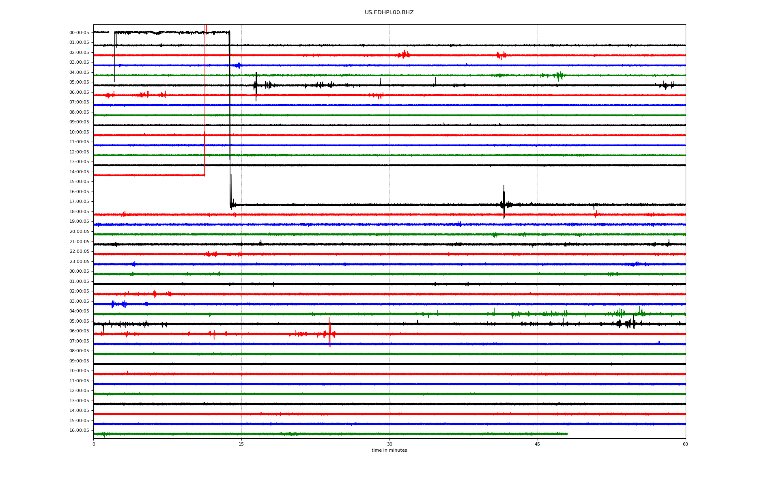The width and height of the screenshot is (779, 487).
Task: Click the 00:00:05 label beside the green trace
Action: tap(79, 272)
